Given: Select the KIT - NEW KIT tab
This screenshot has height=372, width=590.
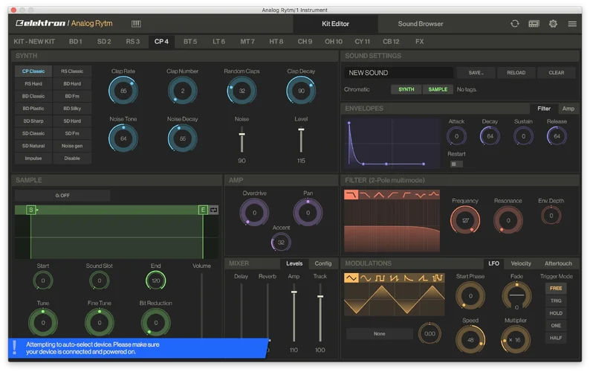Looking at the screenshot, I should 34,42.
